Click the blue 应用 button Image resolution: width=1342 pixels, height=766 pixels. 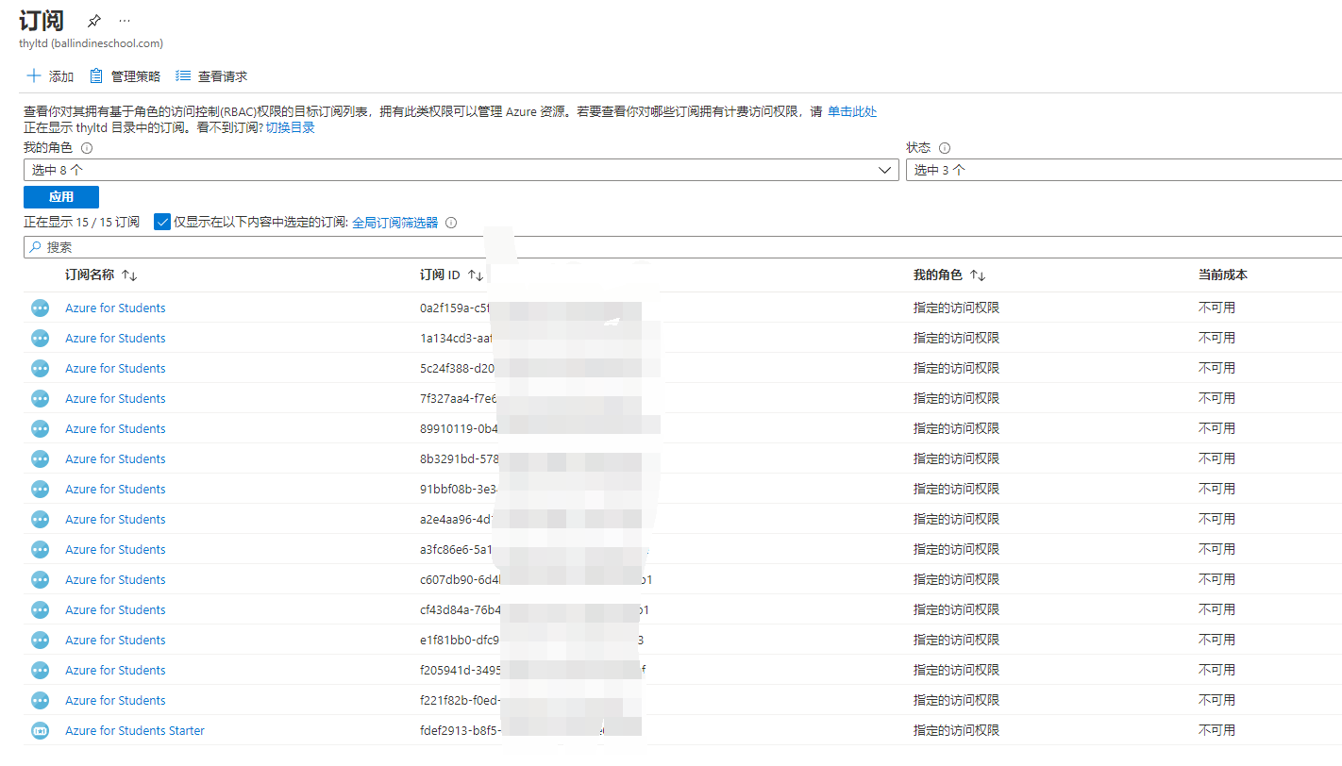click(61, 197)
